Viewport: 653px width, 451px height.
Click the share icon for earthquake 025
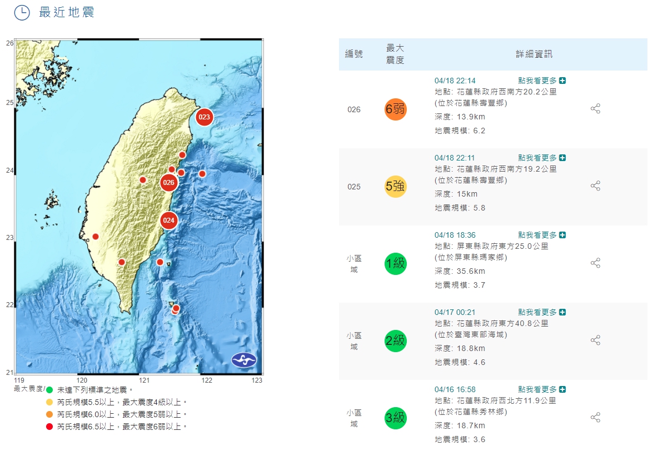(x=595, y=186)
